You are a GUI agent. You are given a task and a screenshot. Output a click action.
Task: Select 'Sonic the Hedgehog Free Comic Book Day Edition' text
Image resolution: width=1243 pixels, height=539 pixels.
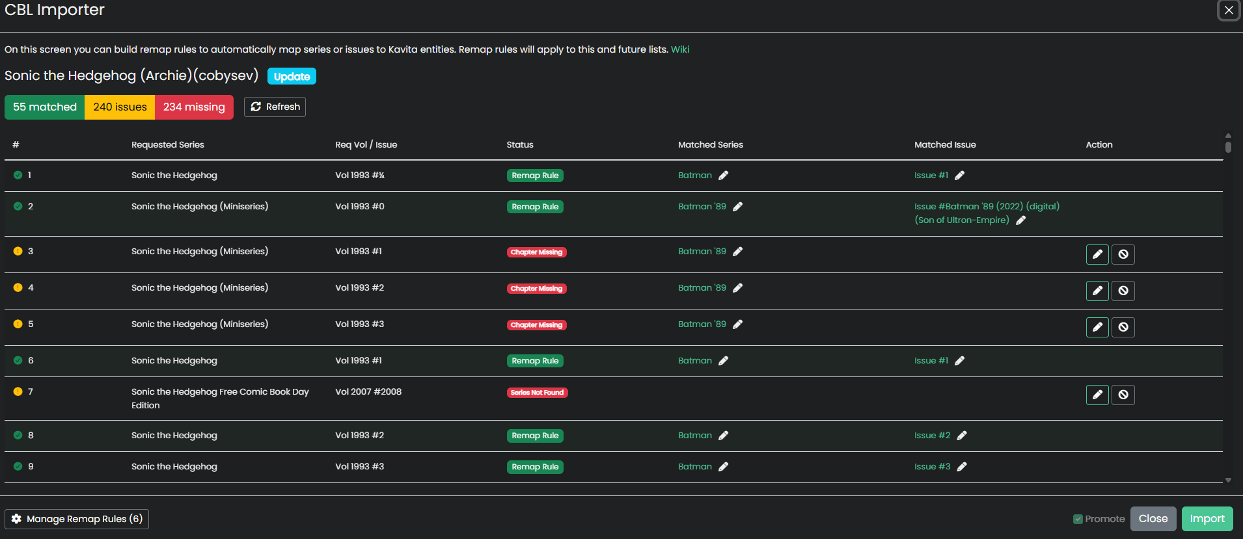click(x=220, y=399)
